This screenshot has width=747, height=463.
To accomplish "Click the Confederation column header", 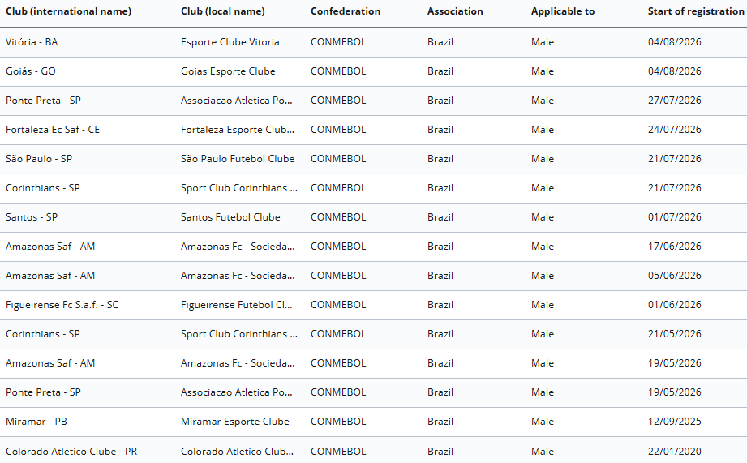I will 346,11.
